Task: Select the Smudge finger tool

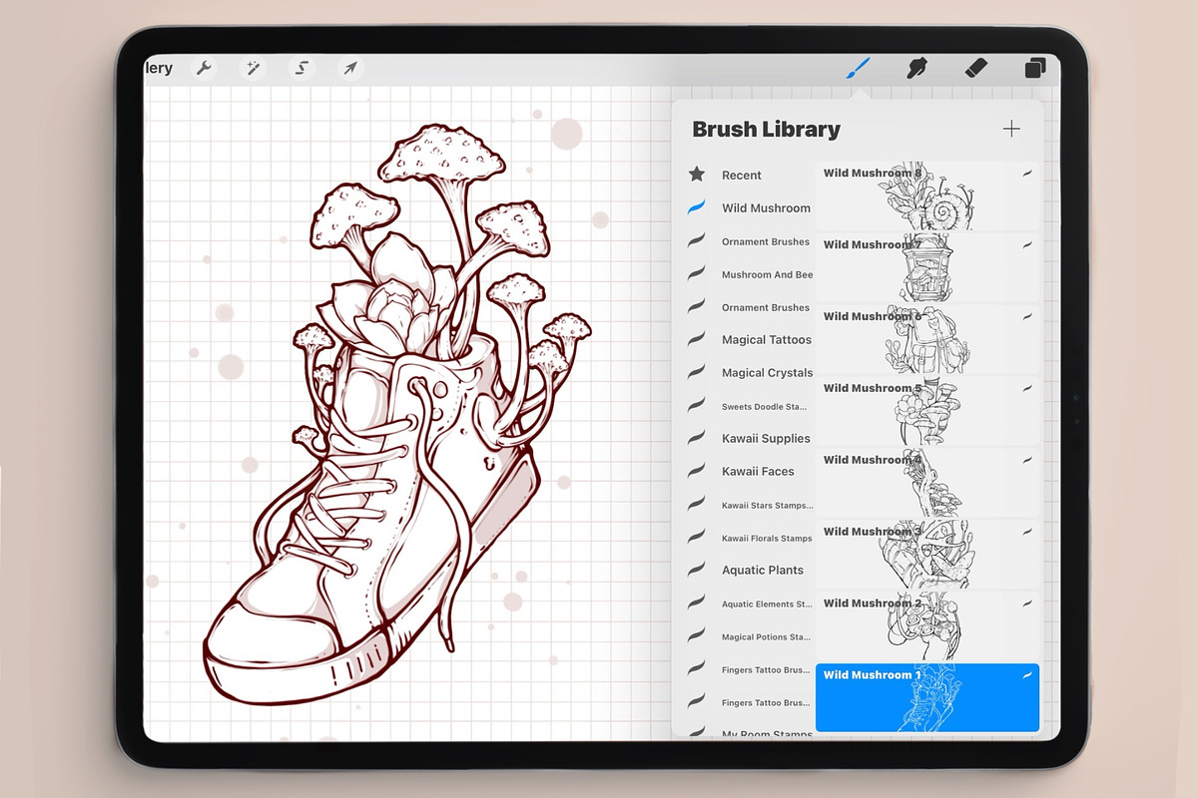Action: (915, 68)
